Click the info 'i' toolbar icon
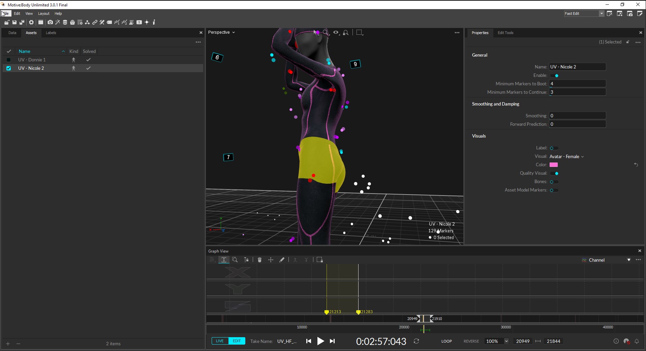Viewport: 646px width, 351px height. (154, 22)
